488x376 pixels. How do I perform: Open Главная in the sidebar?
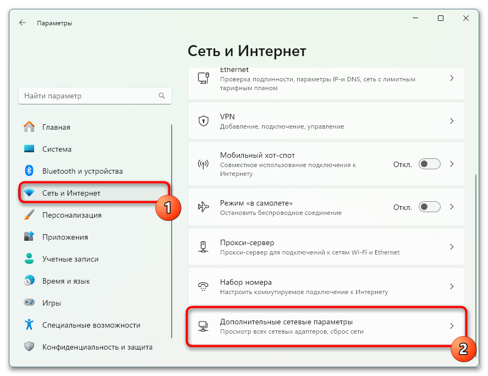(x=95, y=127)
